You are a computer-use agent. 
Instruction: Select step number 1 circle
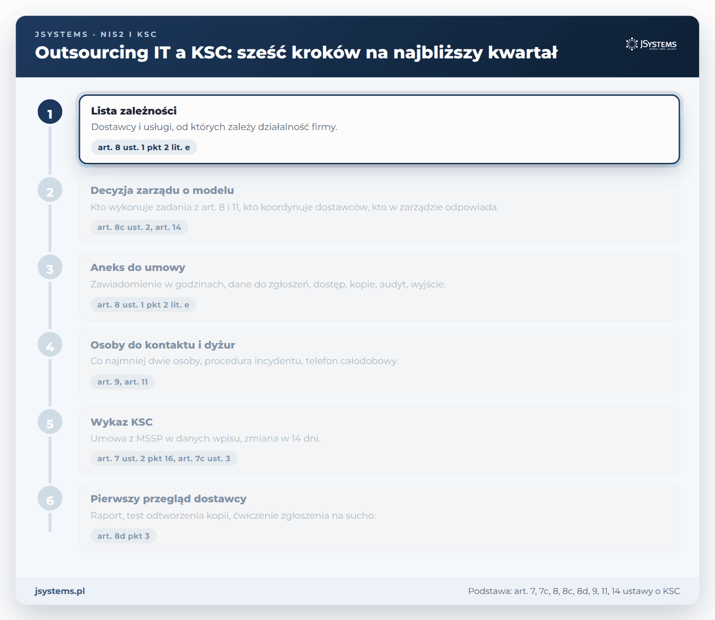[x=50, y=112]
